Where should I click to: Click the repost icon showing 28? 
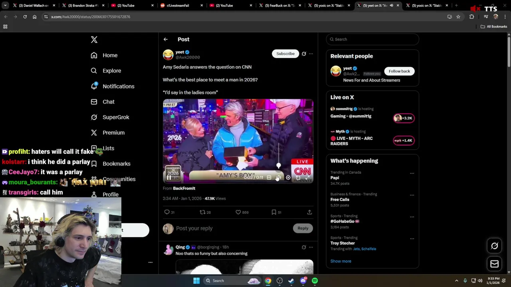pos(202,212)
